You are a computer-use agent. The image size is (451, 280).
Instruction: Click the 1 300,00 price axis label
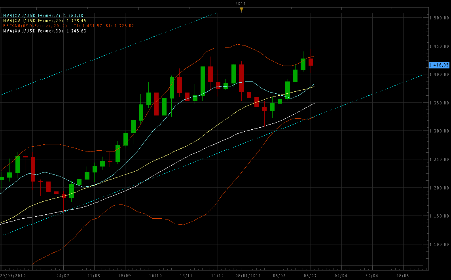[440, 131]
